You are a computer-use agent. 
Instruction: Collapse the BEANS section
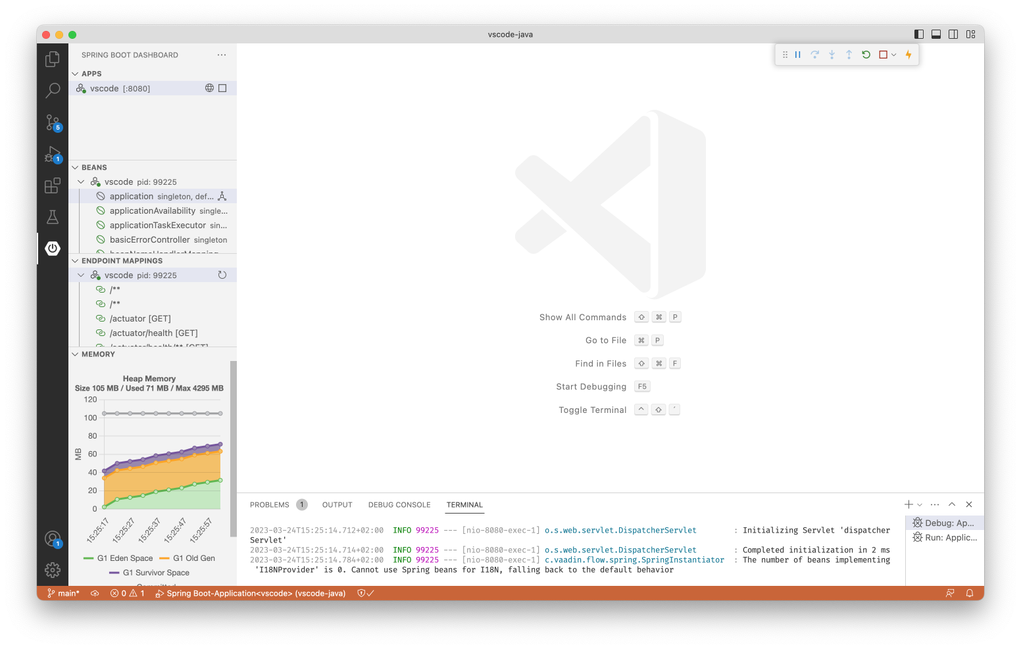click(x=75, y=167)
